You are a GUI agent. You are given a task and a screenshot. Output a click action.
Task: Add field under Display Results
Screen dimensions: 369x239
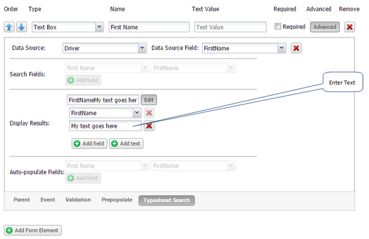tap(90, 144)
